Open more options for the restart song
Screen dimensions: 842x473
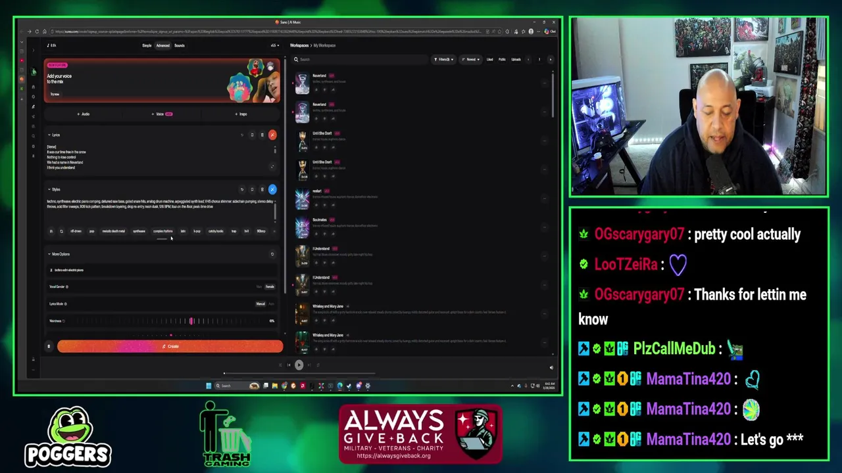click(545, 197)
